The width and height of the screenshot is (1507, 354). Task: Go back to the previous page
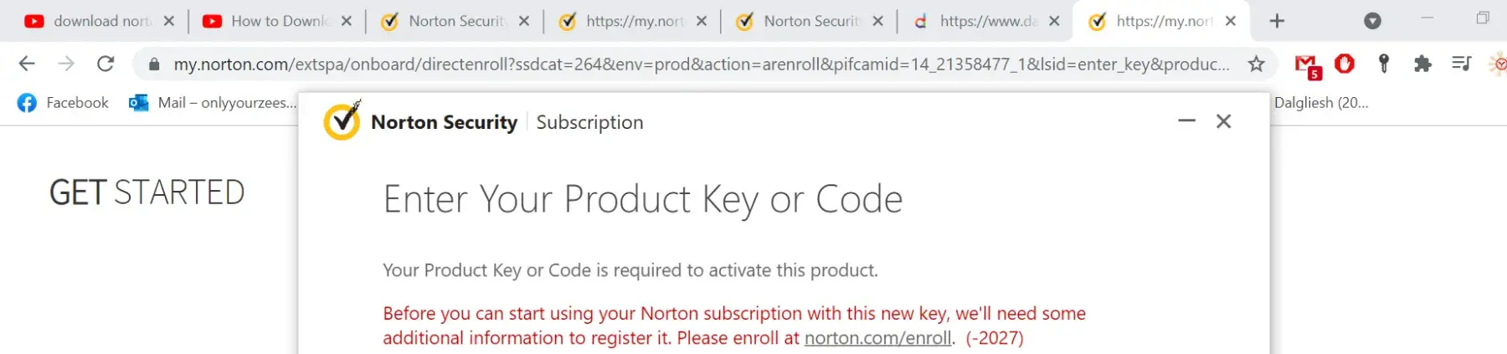(27, 64)
